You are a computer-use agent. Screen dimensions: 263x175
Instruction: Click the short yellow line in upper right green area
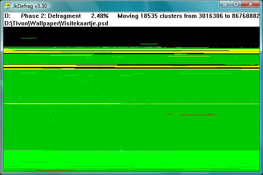(189, 56)
